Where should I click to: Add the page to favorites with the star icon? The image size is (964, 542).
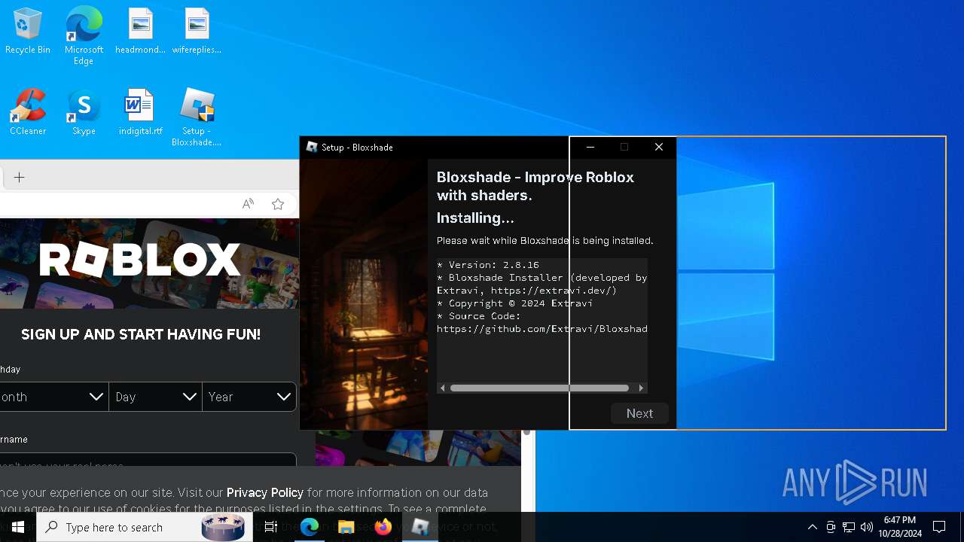[278, 204]
